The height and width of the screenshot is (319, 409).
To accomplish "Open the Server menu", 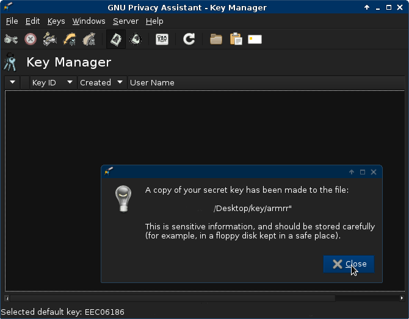I will pyautogui.click(x=126, y=21).
